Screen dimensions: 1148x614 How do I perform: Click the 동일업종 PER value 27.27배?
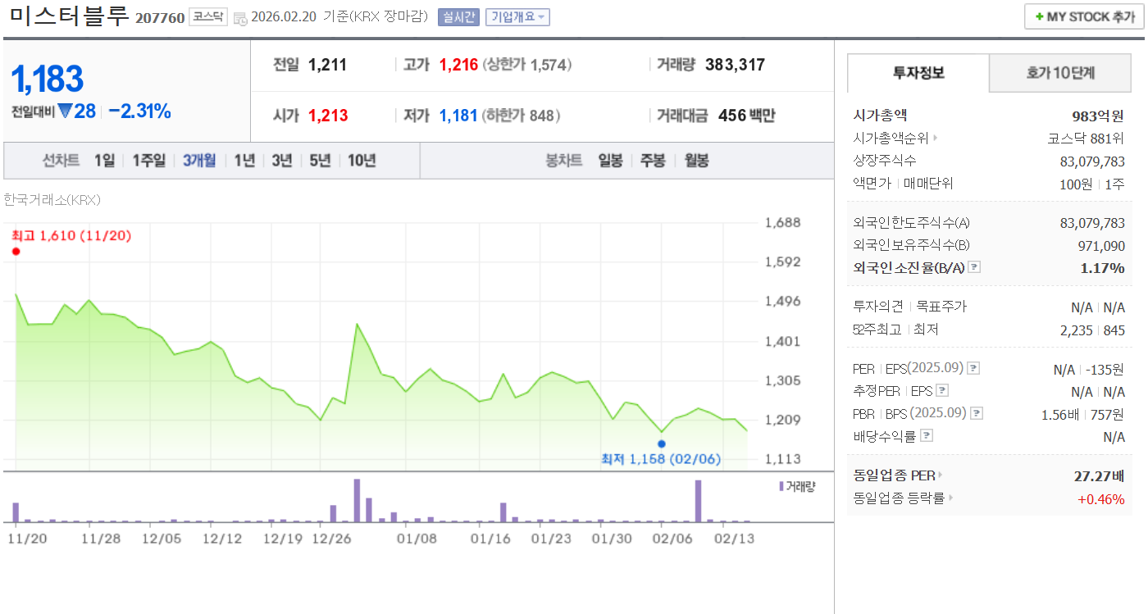point(1099,476)
